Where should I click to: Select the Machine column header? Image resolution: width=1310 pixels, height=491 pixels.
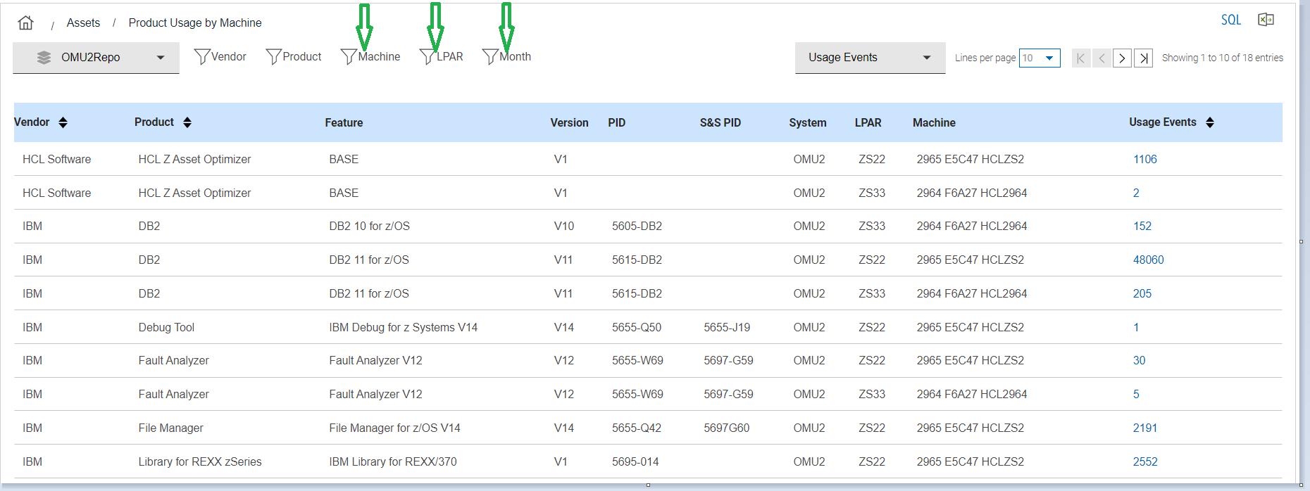click(x=934, y=122)
